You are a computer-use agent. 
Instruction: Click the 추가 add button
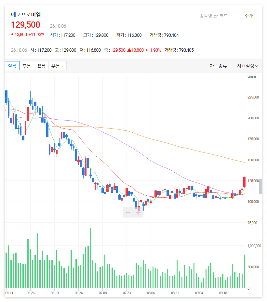click(x=248, y=16)
